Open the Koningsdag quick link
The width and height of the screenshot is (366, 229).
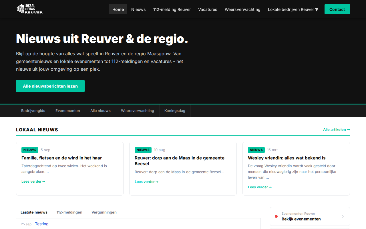[175, 110]
